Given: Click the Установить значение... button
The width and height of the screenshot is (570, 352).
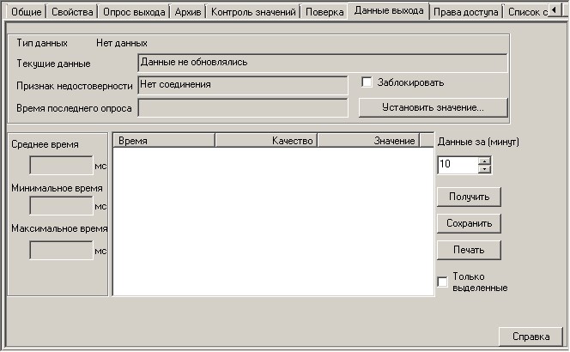Looking at the screenshot, I should coord(433,107).
